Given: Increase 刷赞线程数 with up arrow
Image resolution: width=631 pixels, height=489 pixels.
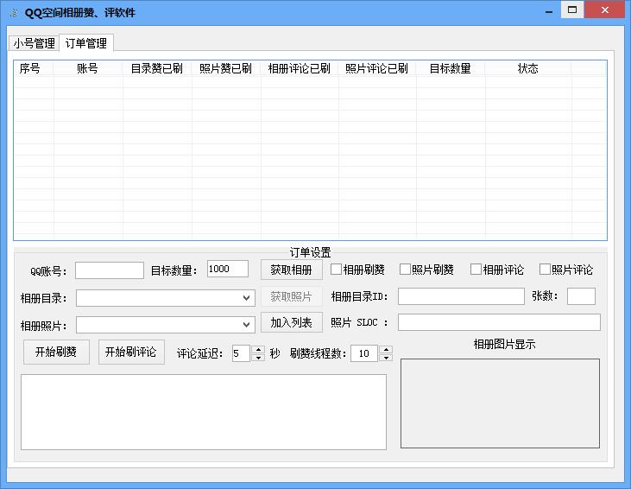Looking at the screenshot, I should [x=386, y=350].
